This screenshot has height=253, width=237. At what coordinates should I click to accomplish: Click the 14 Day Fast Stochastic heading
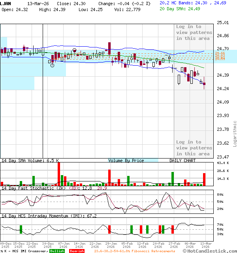pyautogui.click(x=34, y=188)
